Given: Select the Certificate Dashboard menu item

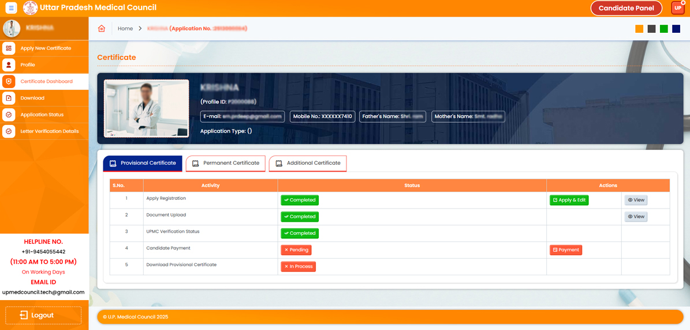Looking at the screenshot, I should (x=46, y=82).
